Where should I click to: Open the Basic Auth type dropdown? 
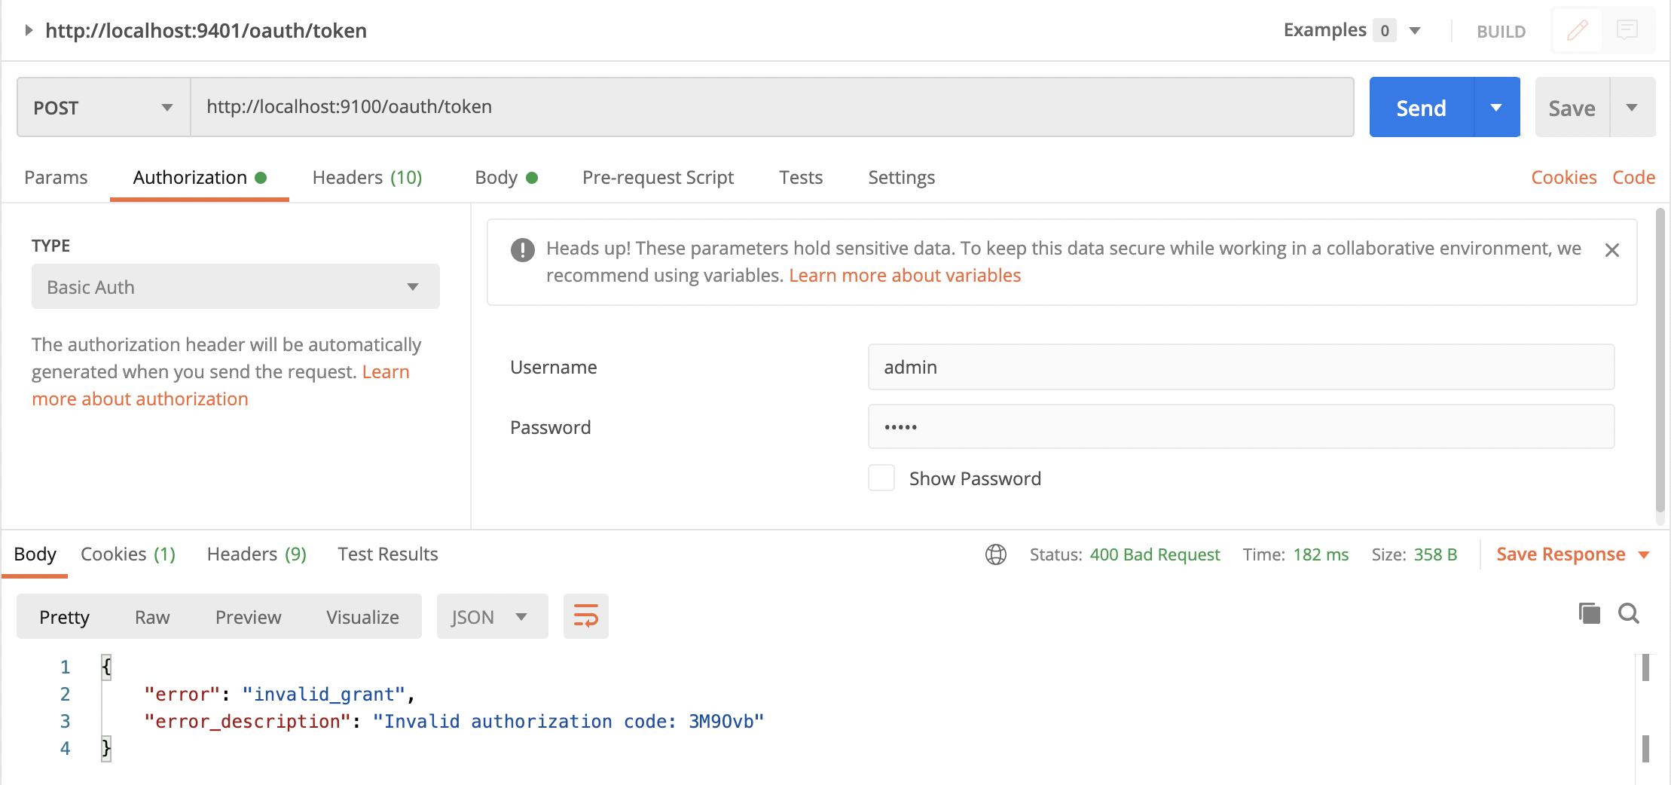(235, 287)
